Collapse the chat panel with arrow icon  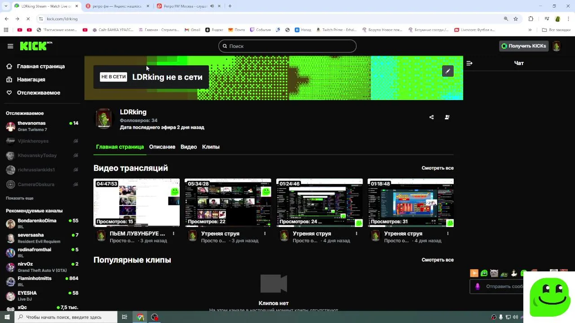click(469, 63)
